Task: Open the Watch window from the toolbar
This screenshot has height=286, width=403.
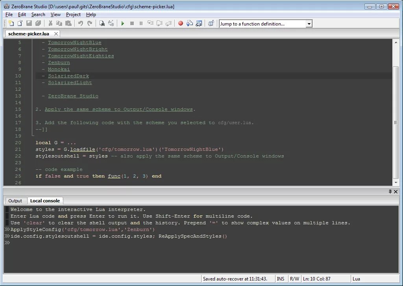Action: coord(199,23)
